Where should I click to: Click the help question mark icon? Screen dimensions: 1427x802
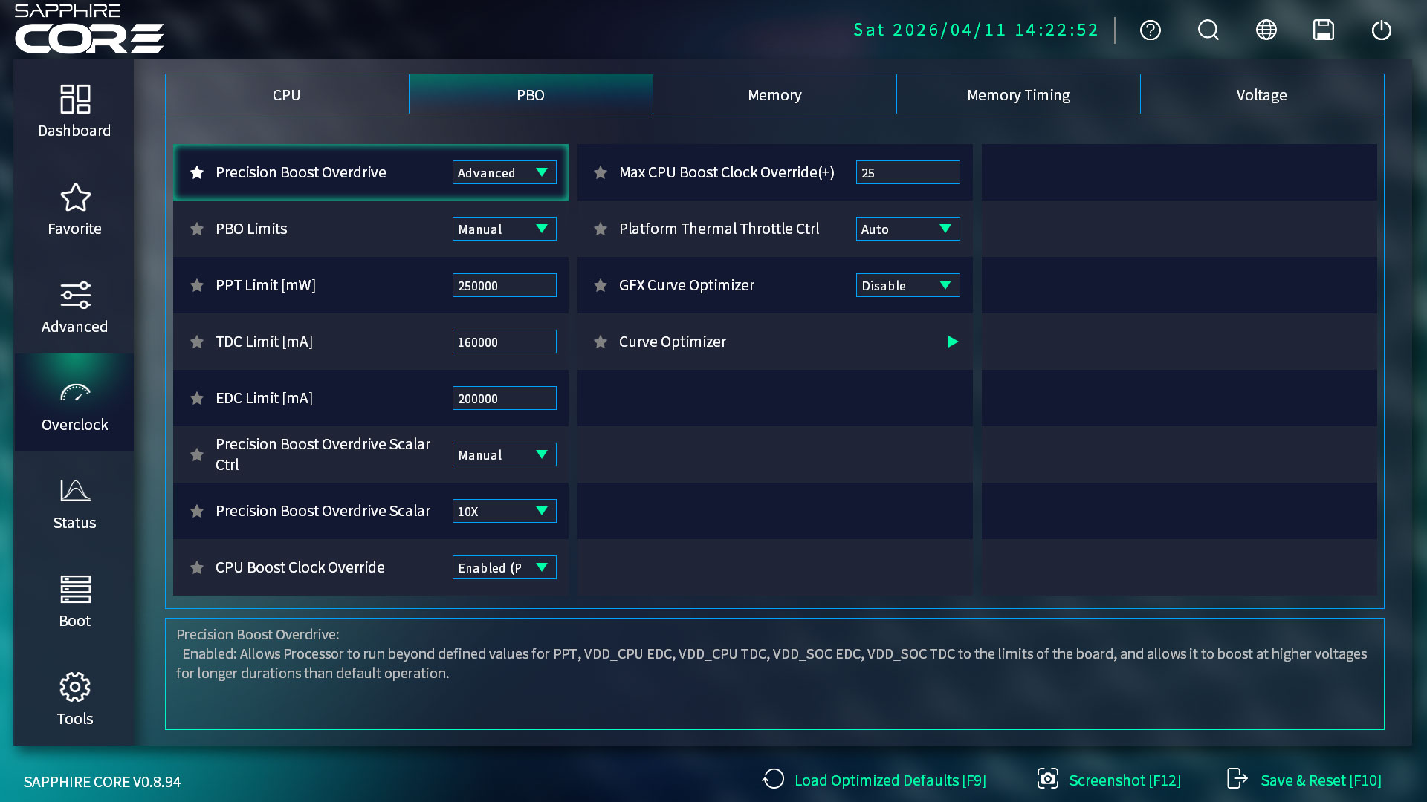click(x=1150, y=30)
